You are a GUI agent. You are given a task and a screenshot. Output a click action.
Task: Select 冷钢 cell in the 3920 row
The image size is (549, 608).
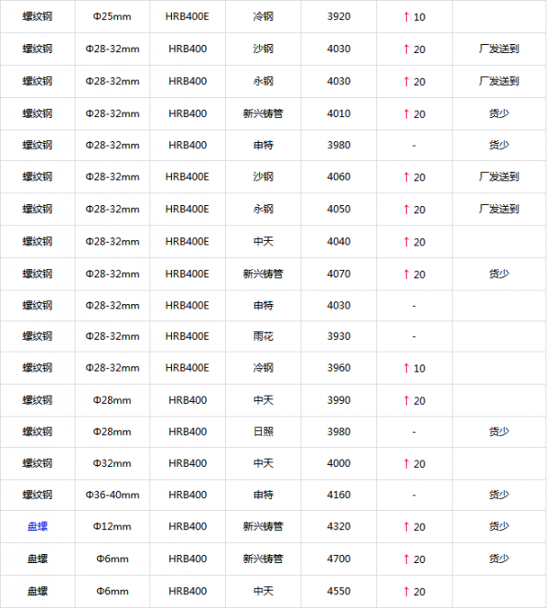coord(264,16)
